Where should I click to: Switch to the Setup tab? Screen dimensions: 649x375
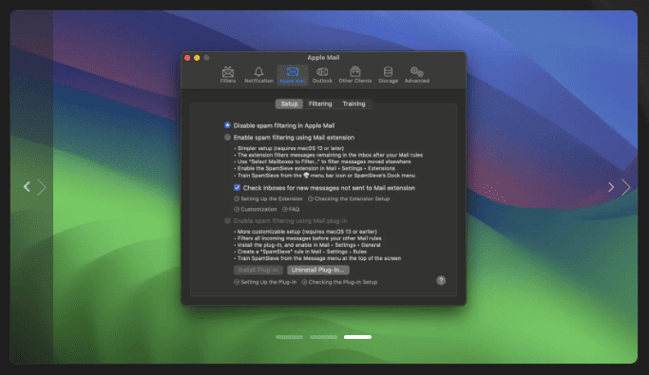[289, 103]
